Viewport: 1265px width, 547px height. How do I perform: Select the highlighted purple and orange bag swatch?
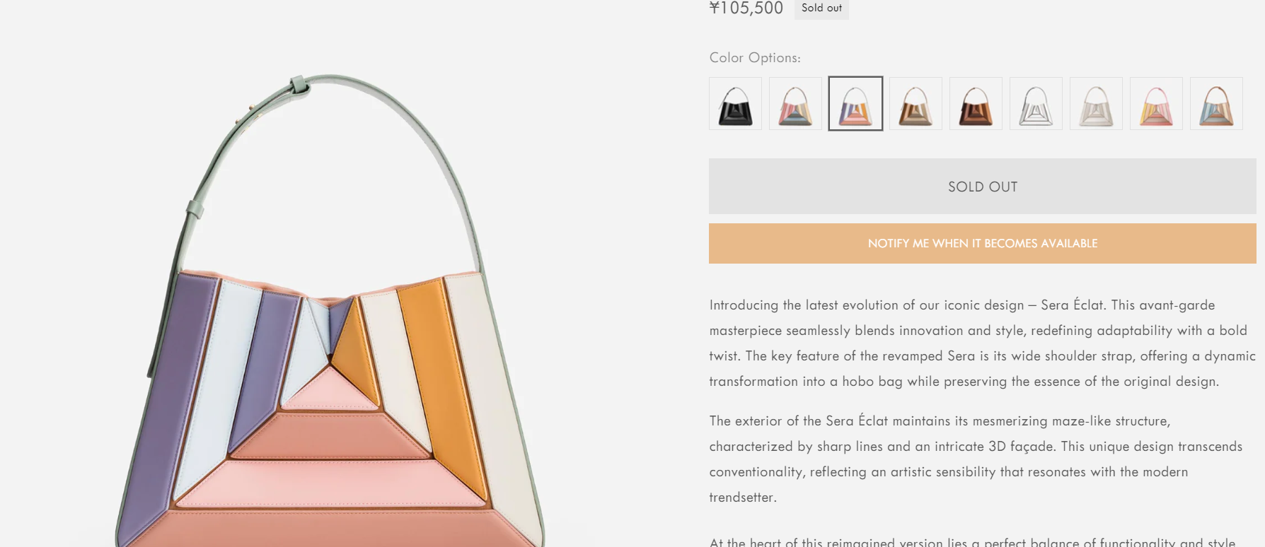[x=855, y=104]
